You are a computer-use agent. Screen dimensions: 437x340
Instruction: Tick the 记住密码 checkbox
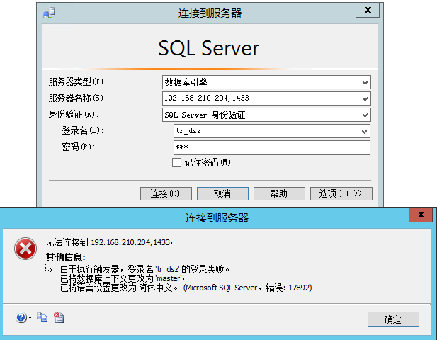(176, 162)
